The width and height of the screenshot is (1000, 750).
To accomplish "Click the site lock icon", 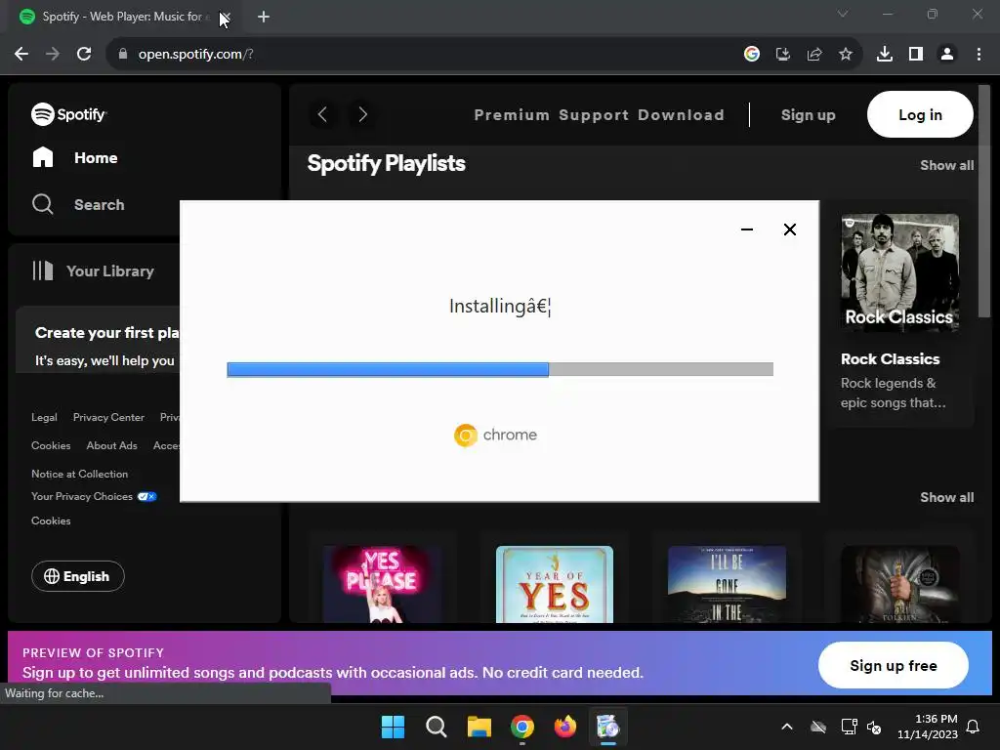I will coord(122,55).
